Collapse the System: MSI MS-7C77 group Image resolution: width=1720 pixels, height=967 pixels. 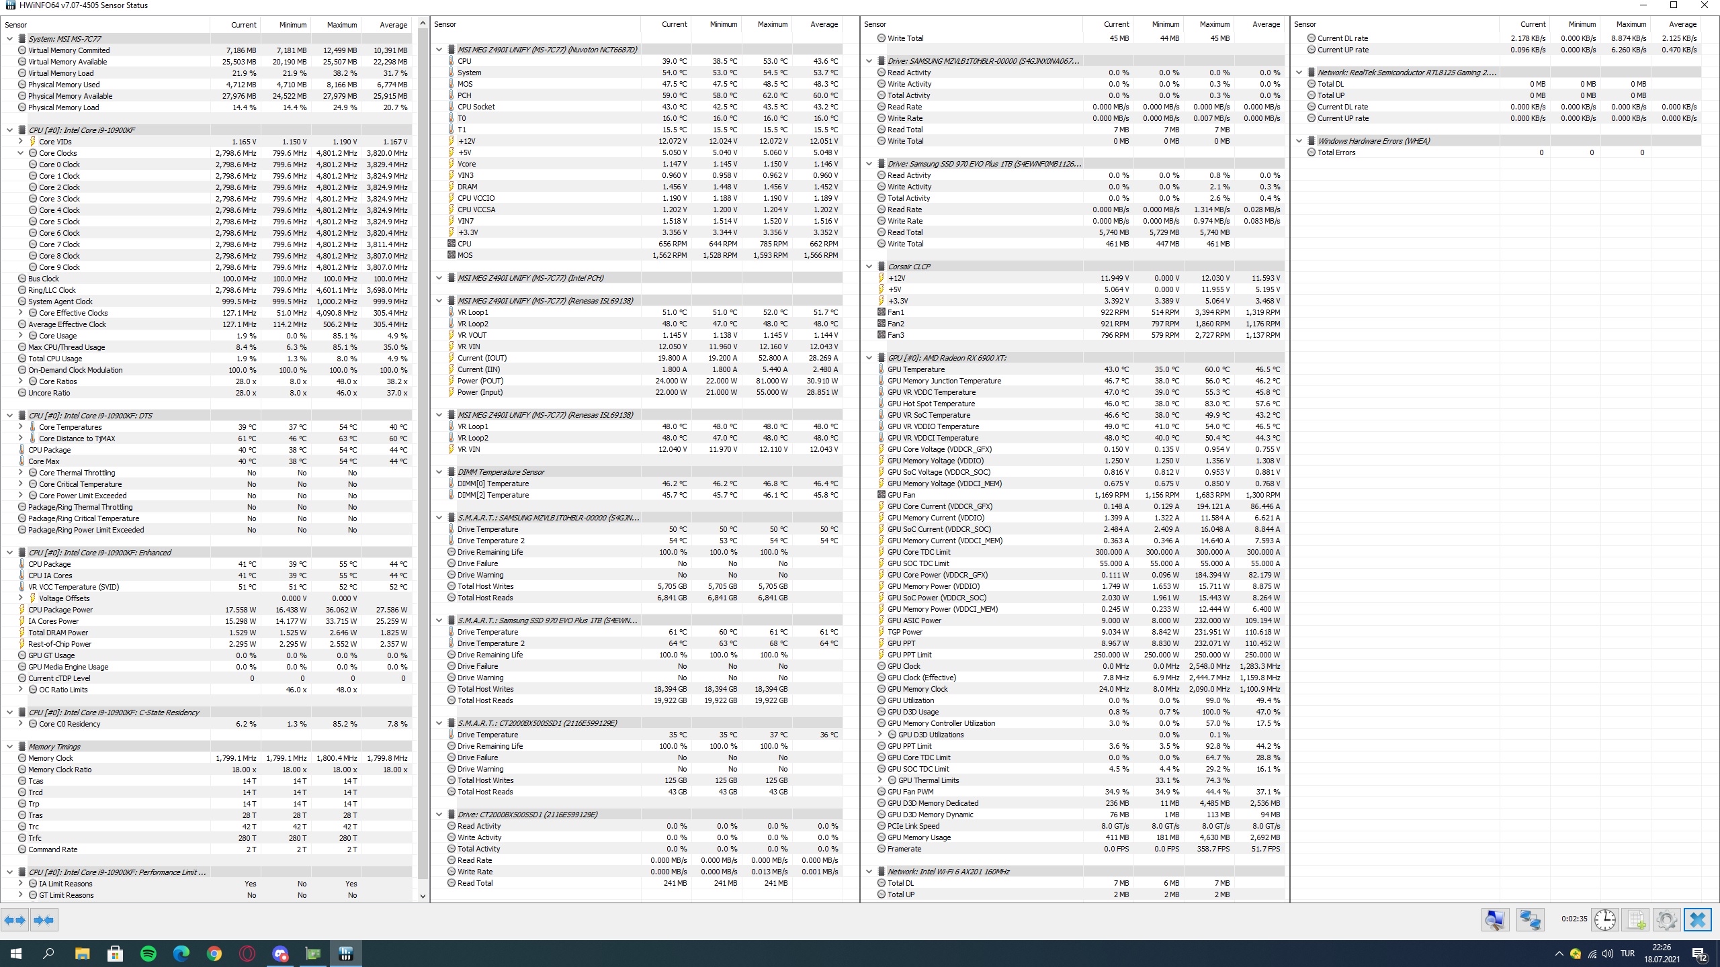pyautogui.click(x=10, y=39)
